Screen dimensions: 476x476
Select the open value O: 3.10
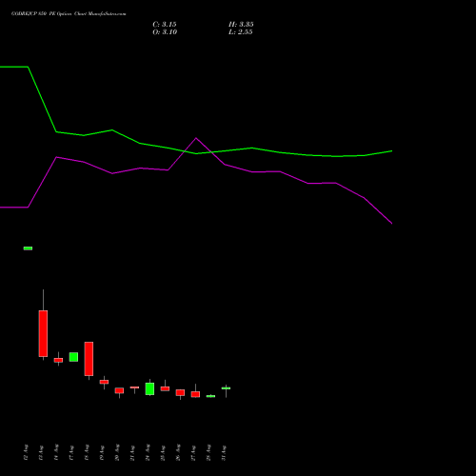click(x=165, y=32)
